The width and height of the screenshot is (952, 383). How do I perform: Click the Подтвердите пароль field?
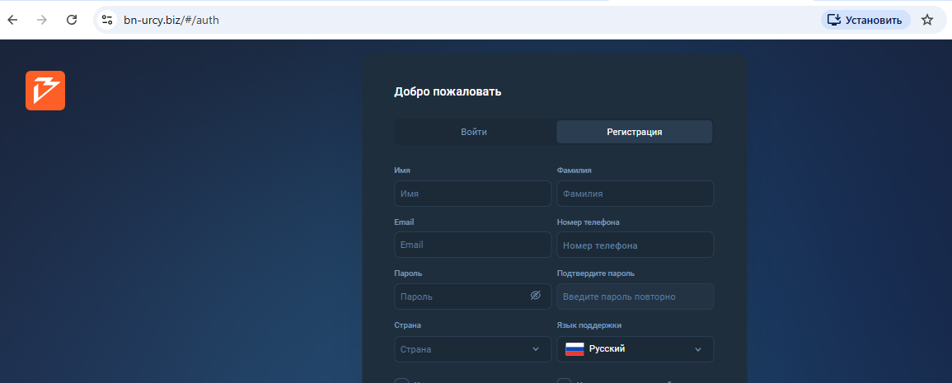pos(635,297)
